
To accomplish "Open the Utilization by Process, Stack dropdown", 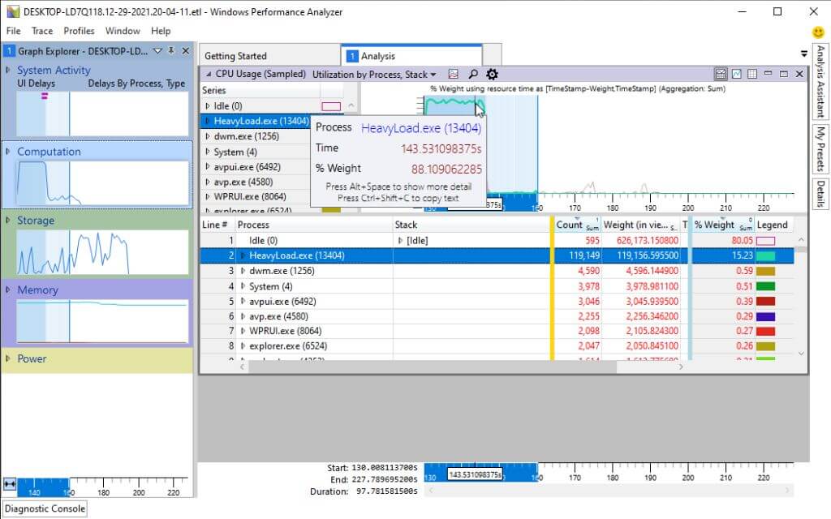I will (x=374, y=75).
